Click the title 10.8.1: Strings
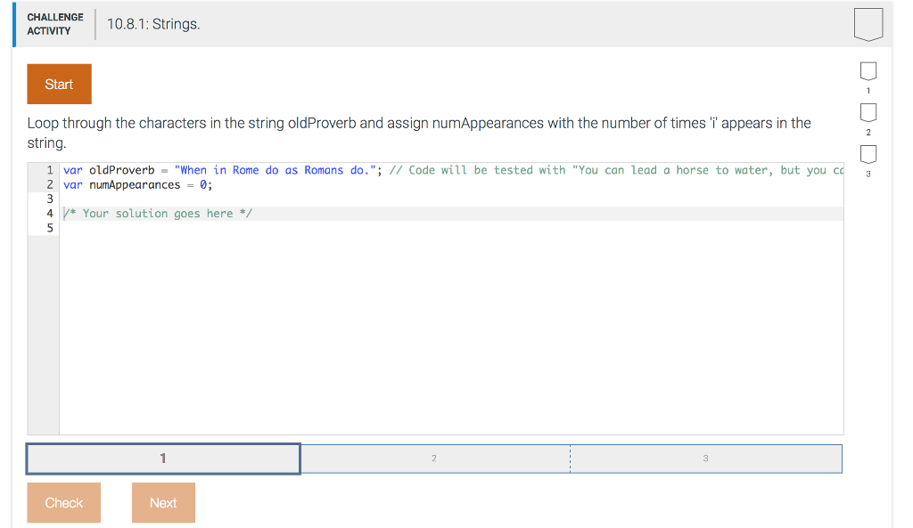 [156, 24]
